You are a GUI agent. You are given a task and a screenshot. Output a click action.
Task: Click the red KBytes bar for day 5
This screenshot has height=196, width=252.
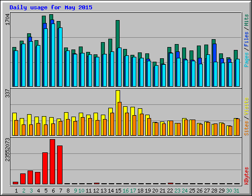click(x=45, y=169)
